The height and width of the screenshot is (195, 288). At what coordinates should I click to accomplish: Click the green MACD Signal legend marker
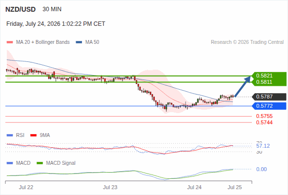[40, 163]
